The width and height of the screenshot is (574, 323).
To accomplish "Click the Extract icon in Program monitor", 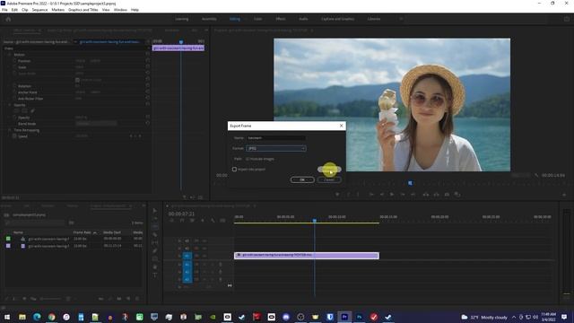I will click(436, 195).
